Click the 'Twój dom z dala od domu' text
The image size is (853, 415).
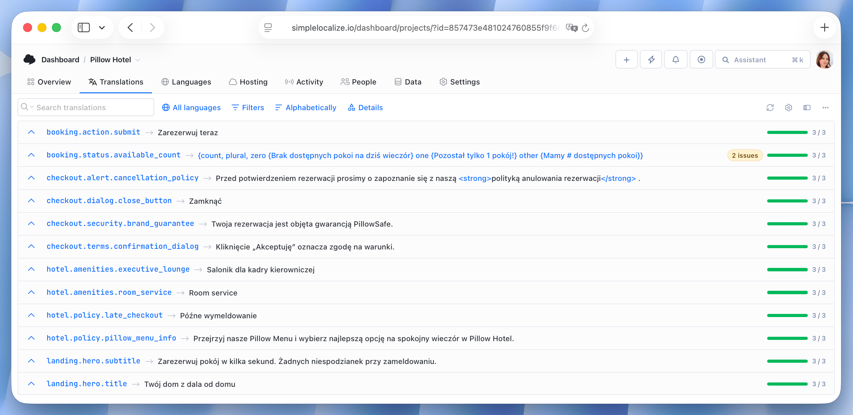tap(190, 384)
